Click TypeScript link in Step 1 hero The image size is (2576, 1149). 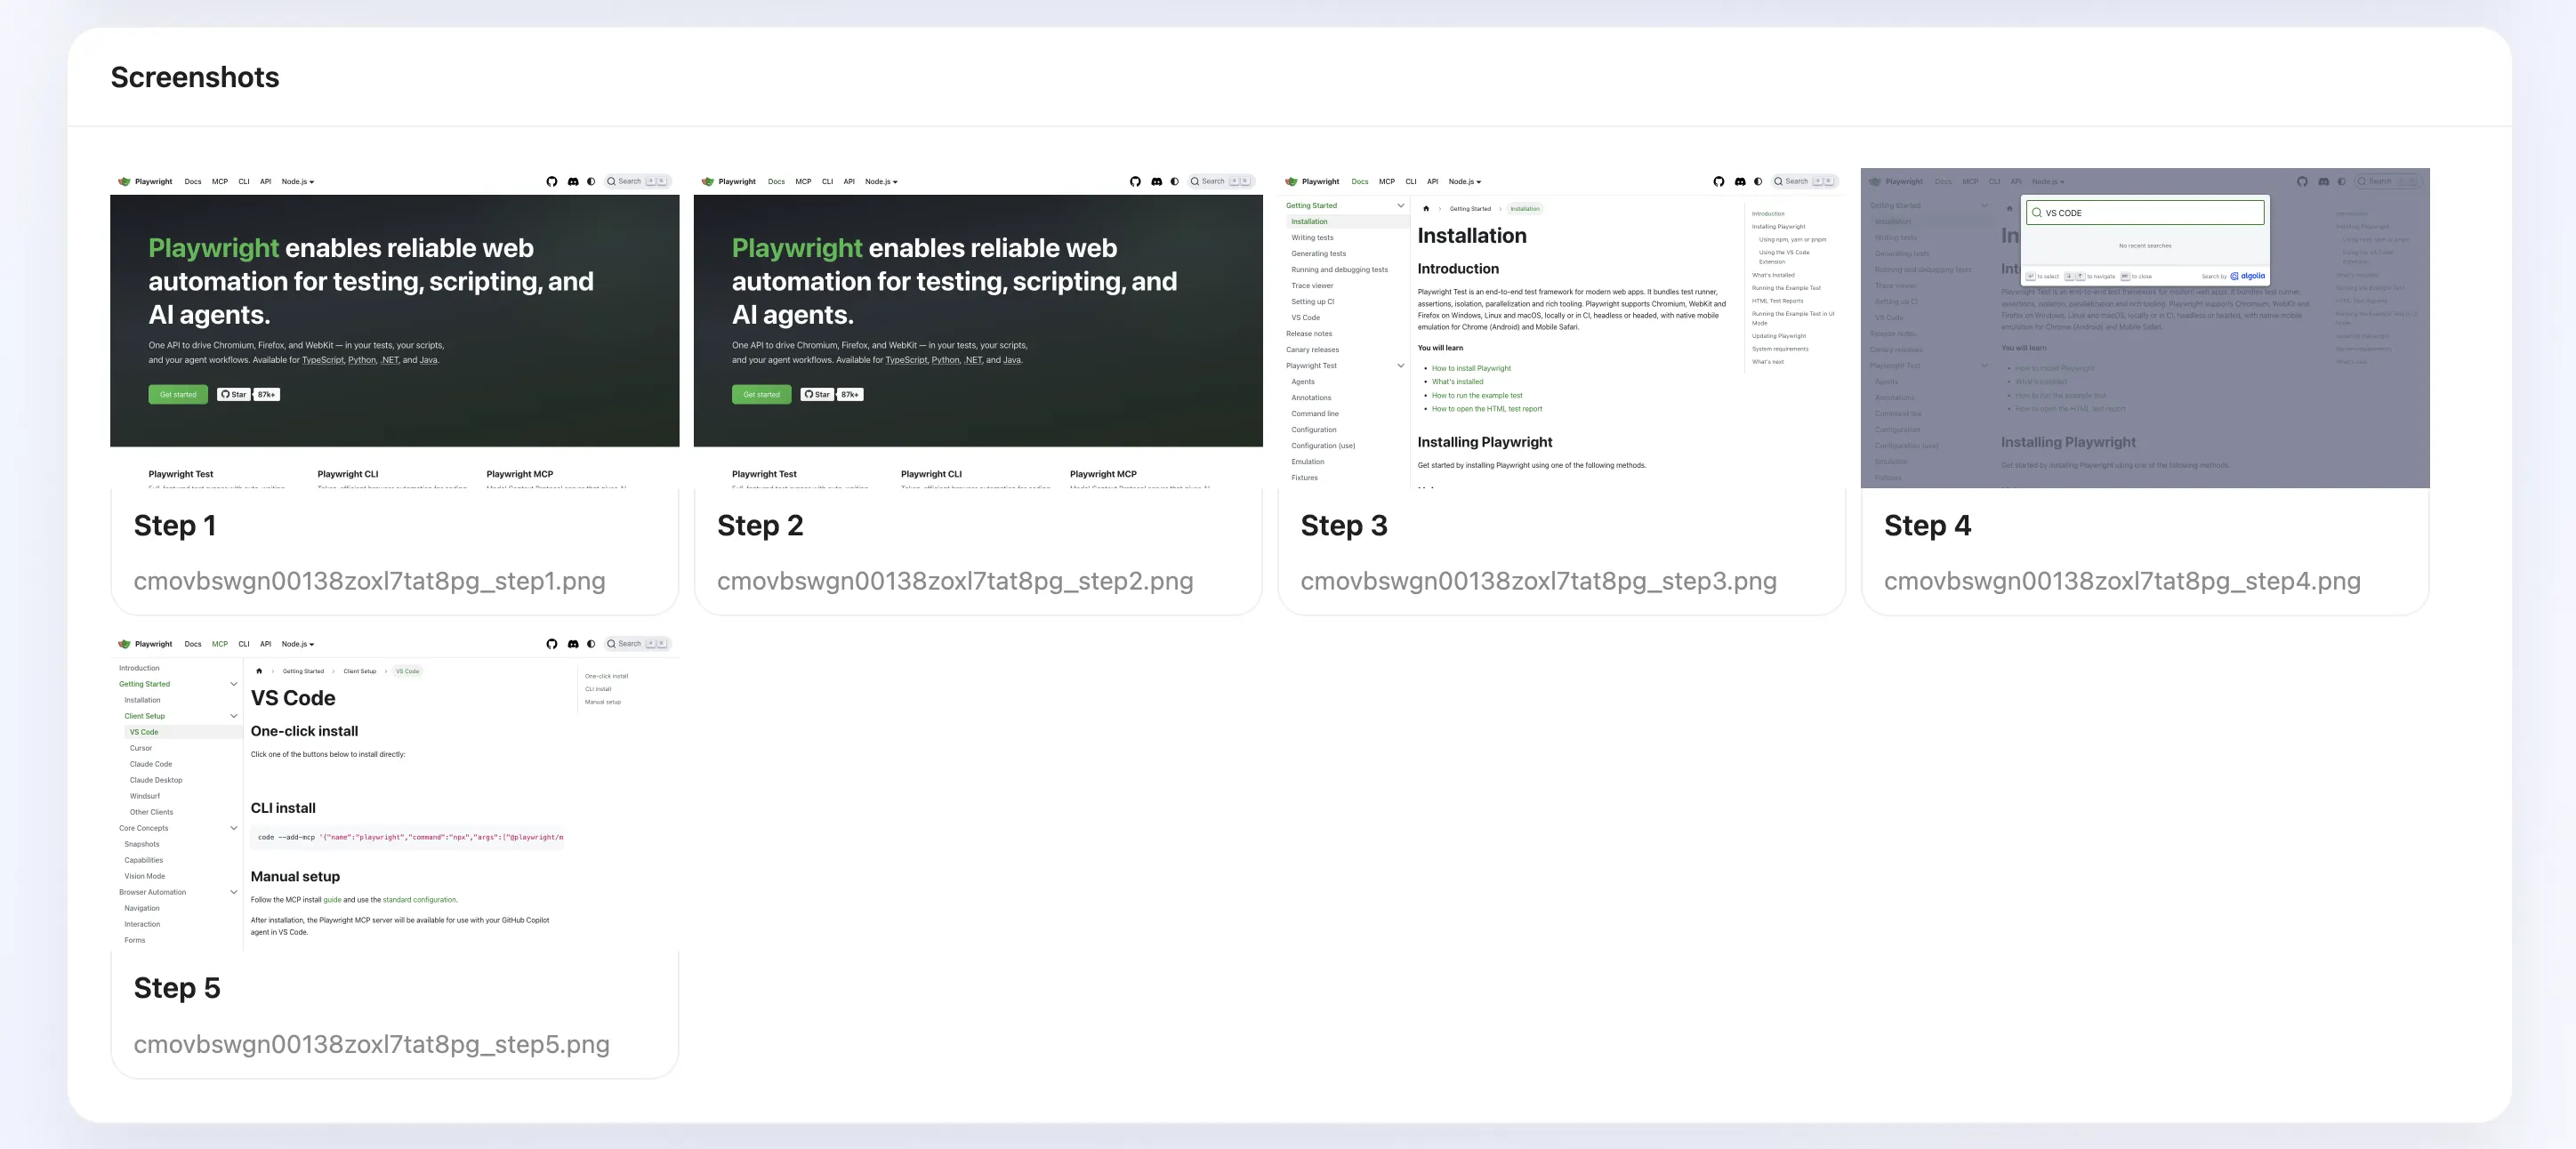[323, 360]
